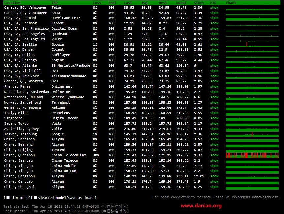
Task: Show MTR for Tokyo Vultr row
Action: [x=214, y=123]
